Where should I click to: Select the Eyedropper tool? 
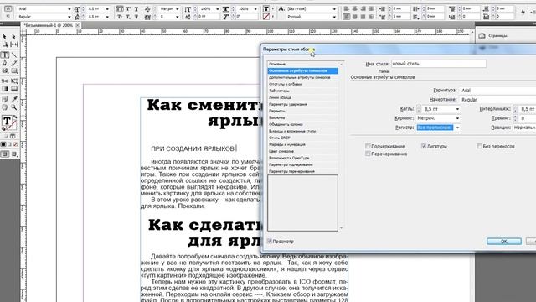(x=14, y=99)
